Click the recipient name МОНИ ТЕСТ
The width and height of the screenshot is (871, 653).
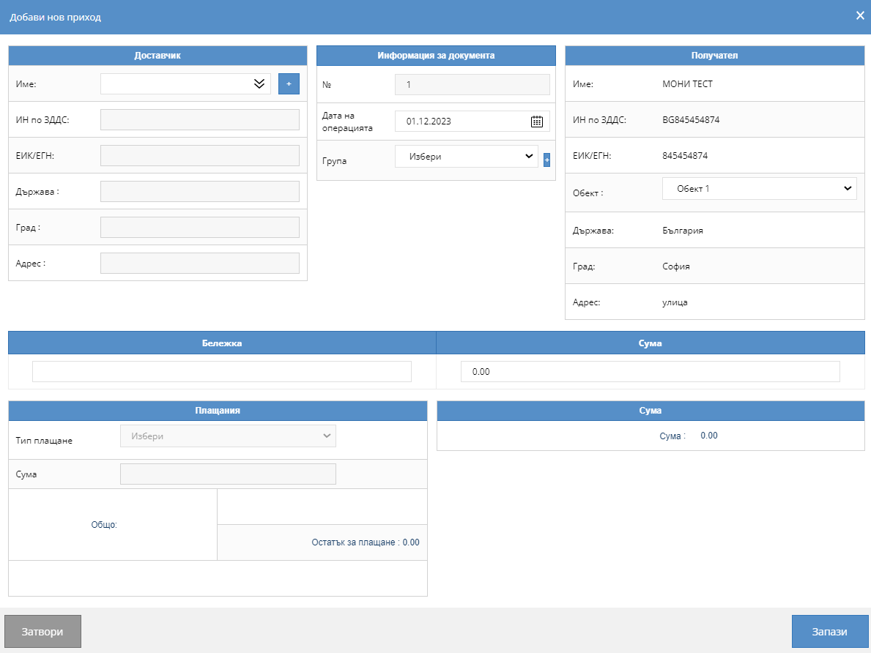point(687,84)
